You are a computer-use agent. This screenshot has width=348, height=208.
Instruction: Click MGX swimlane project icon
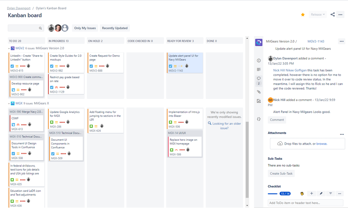(13, 103)
